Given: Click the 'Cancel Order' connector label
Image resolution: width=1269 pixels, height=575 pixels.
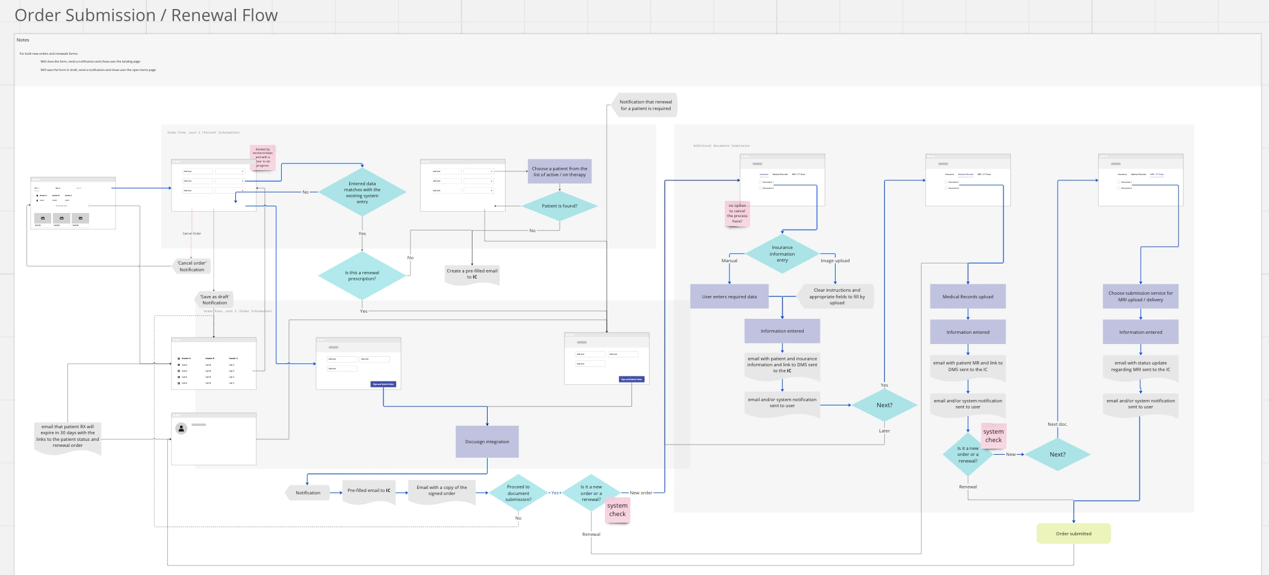Looking at the screenshot, I should pyautogui.click(x=192, y=233).
